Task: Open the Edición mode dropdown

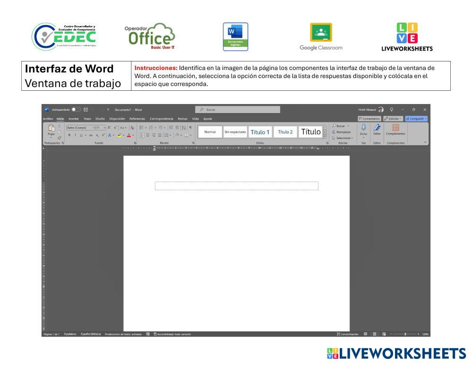Action: coord(393,118)
